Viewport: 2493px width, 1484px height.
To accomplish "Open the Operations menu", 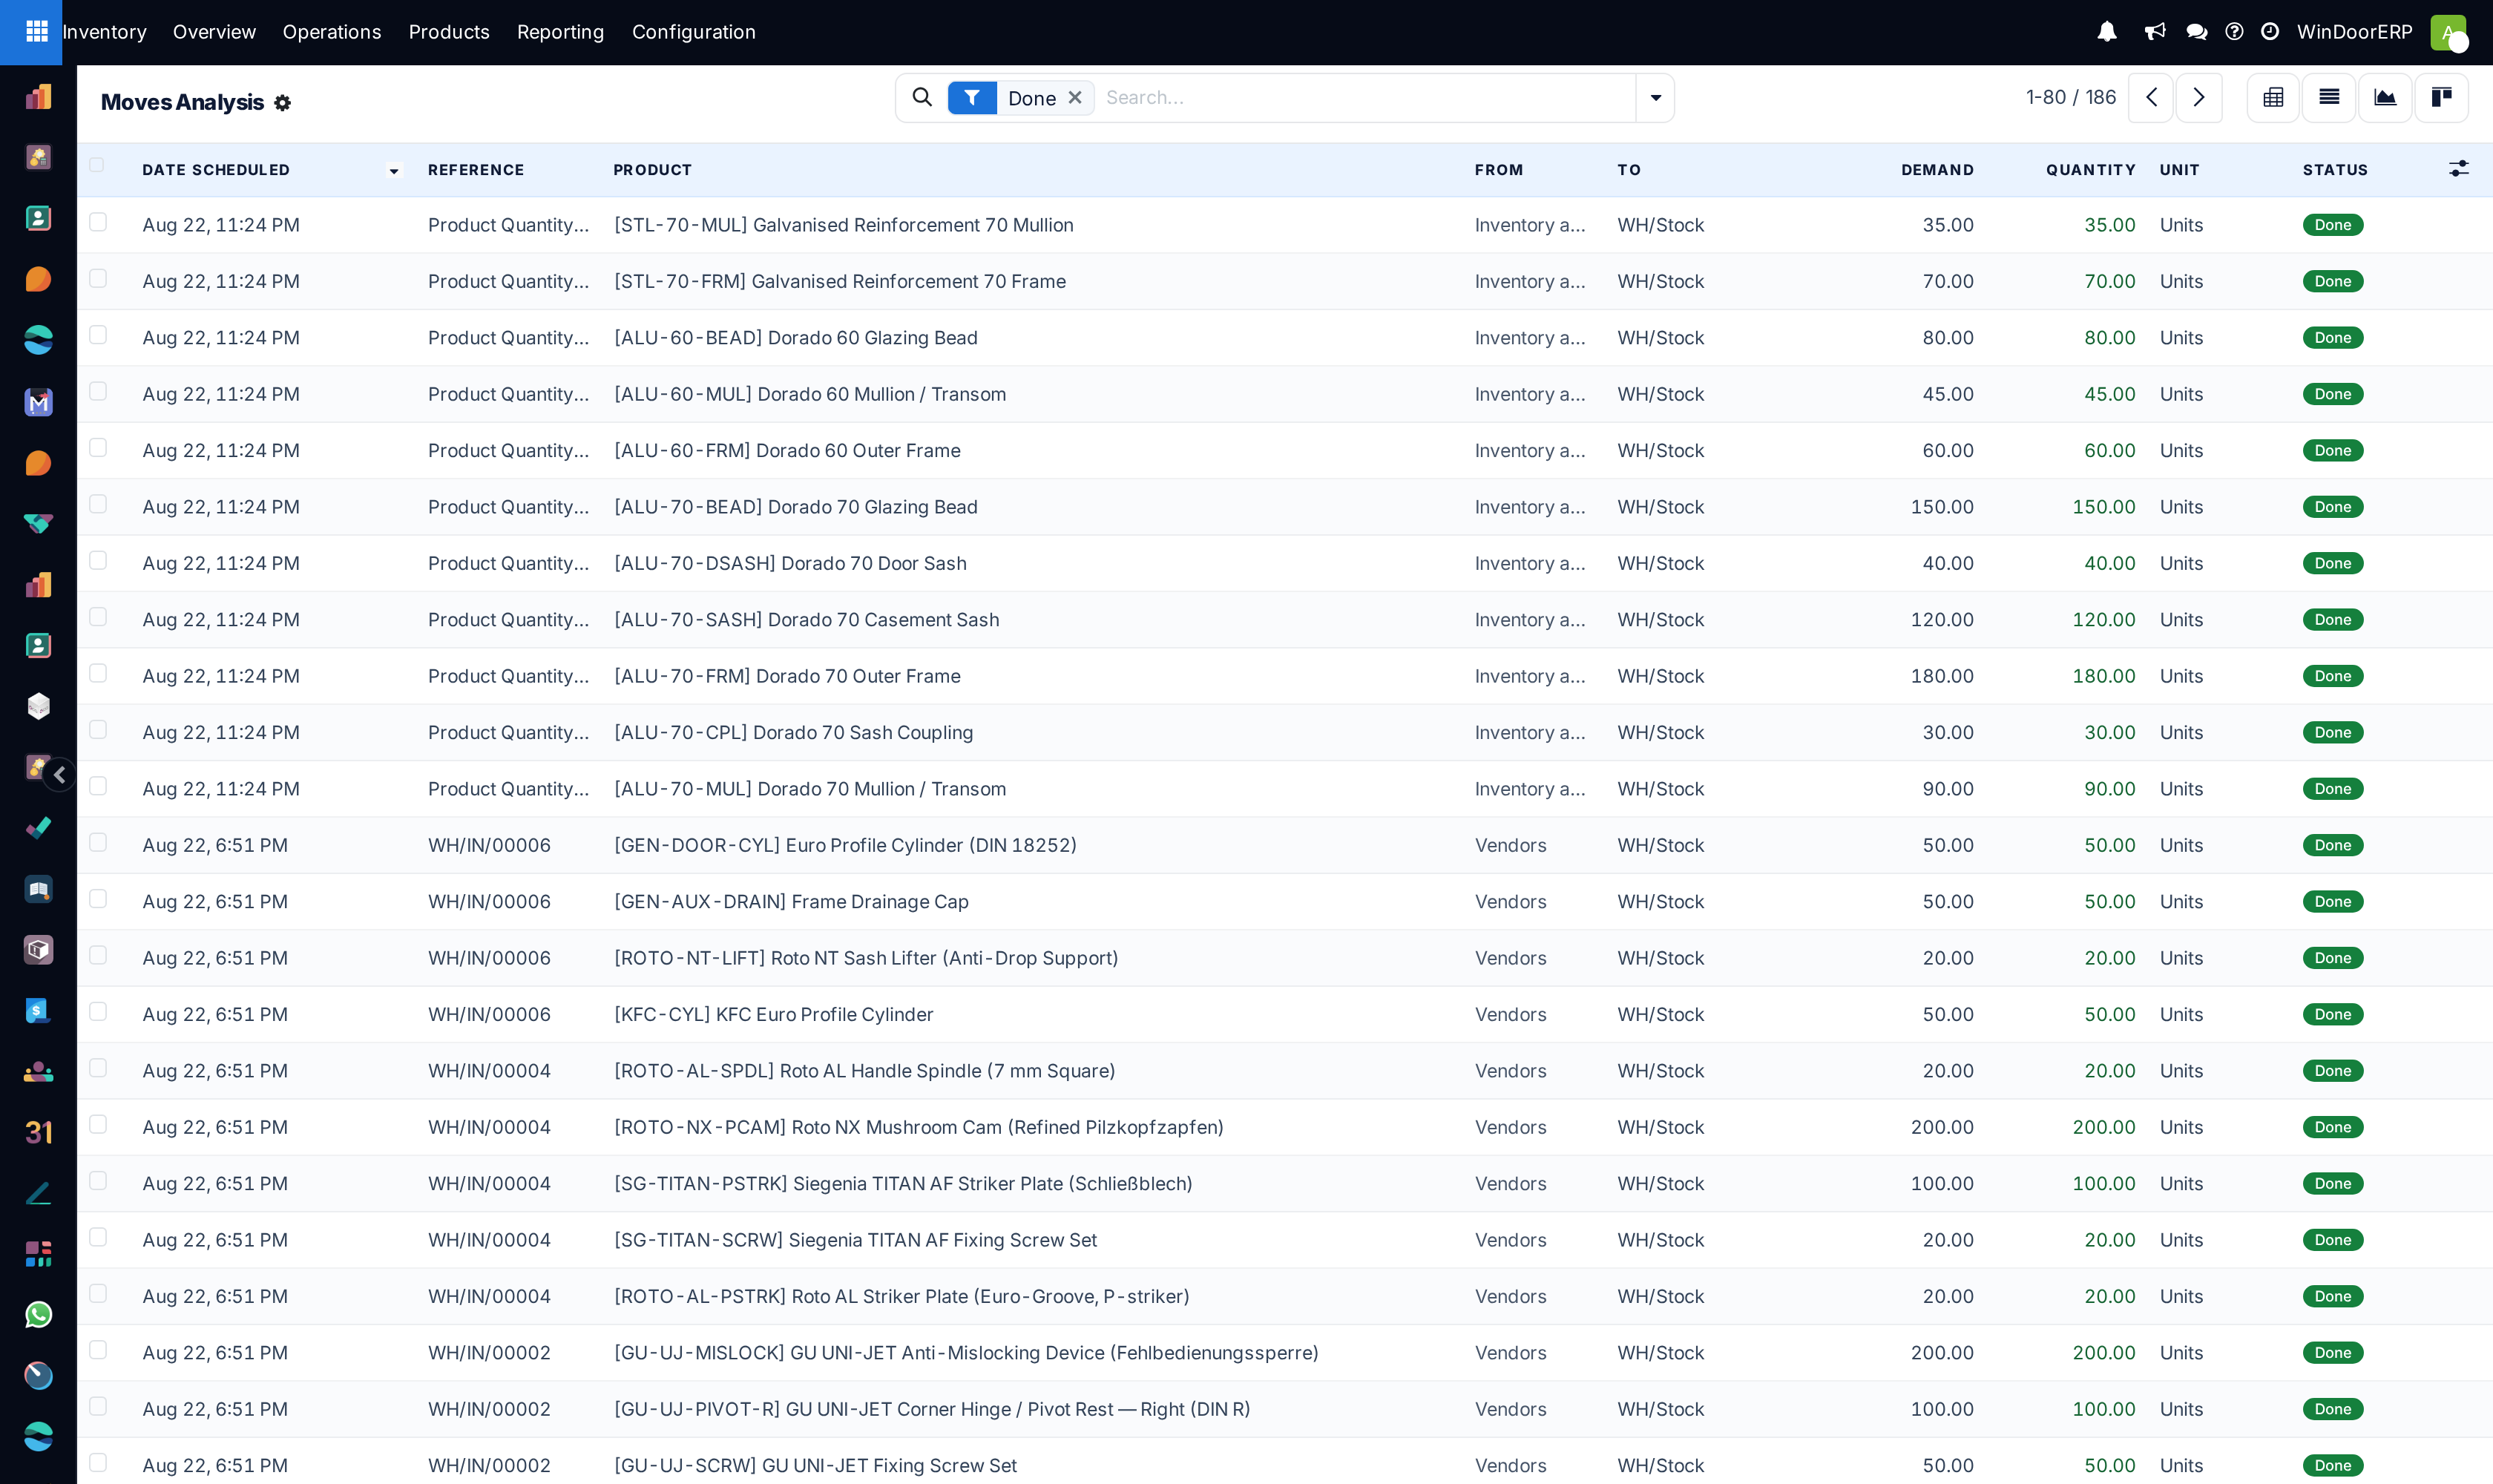I will (x=332, y=32).
